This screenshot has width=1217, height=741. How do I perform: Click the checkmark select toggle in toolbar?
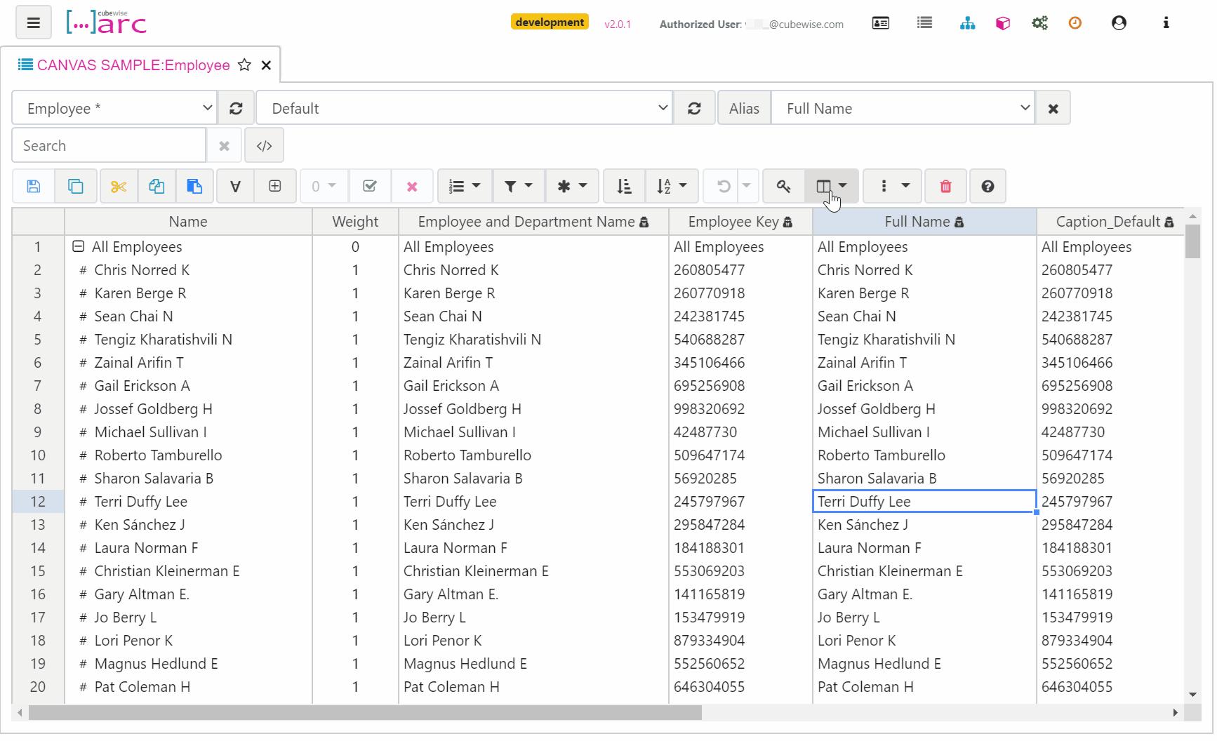370,186
